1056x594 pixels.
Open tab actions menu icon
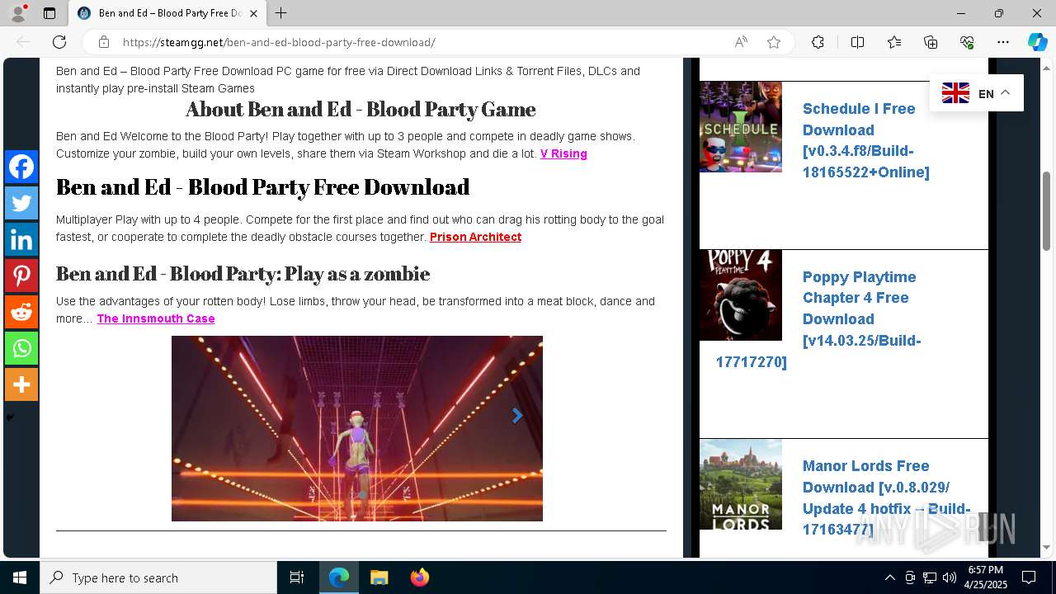(x=49, y=13)
